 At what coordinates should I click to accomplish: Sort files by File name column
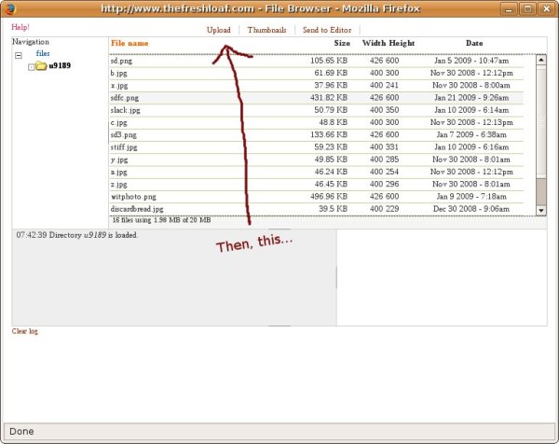tap(130, 44)
